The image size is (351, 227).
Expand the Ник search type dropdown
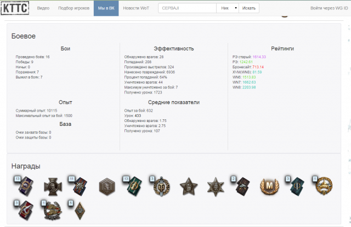(x=228, y=8)
